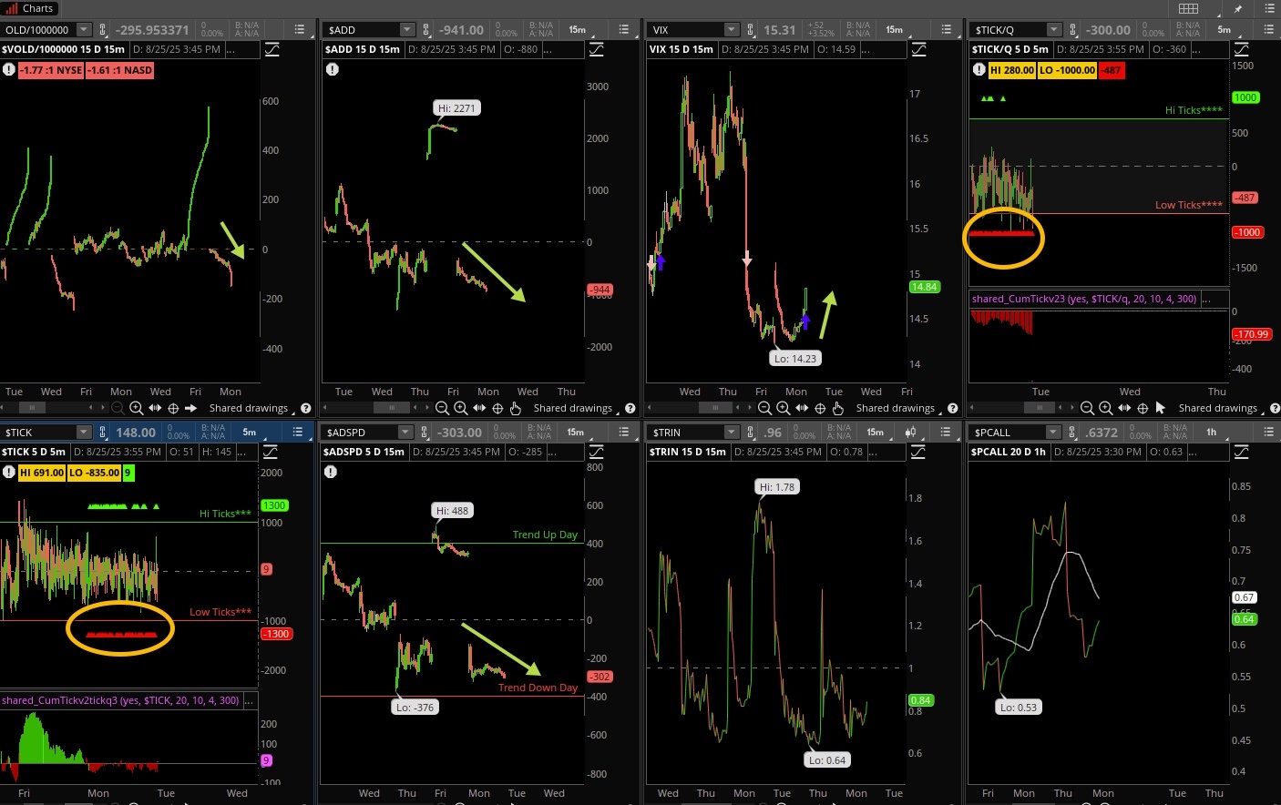1281x805 pixels.
Task: Click Shared drawings in $VOLD chart
Action: [248, 408]
